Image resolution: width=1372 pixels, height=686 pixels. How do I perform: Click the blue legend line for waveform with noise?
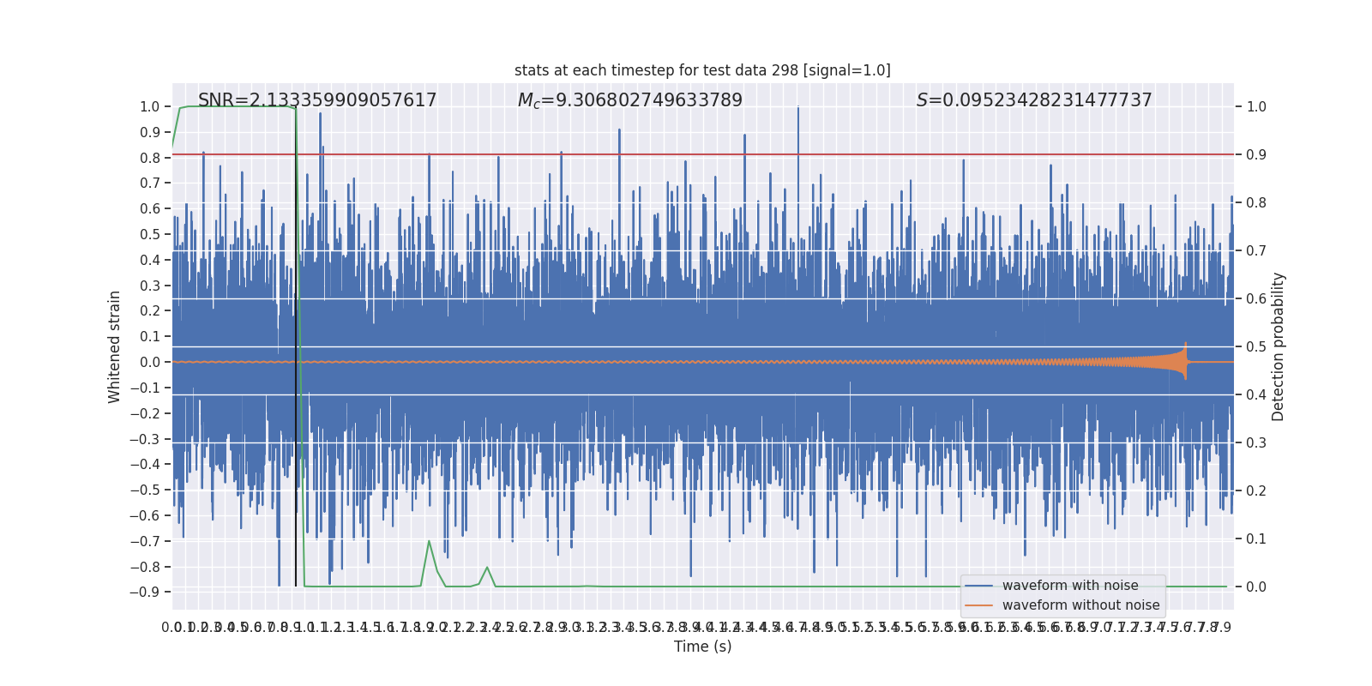pyautogui.click(x=979, y=586)
